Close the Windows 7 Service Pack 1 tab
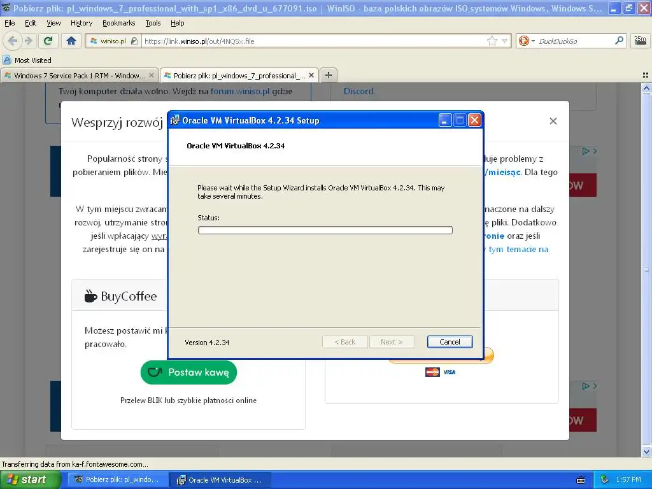The image size is (652, 489). tap(152, 75)
